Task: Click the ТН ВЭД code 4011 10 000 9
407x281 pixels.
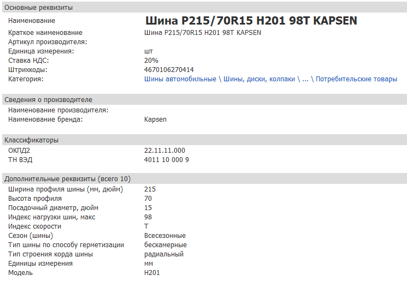Action: coord(167,160)
